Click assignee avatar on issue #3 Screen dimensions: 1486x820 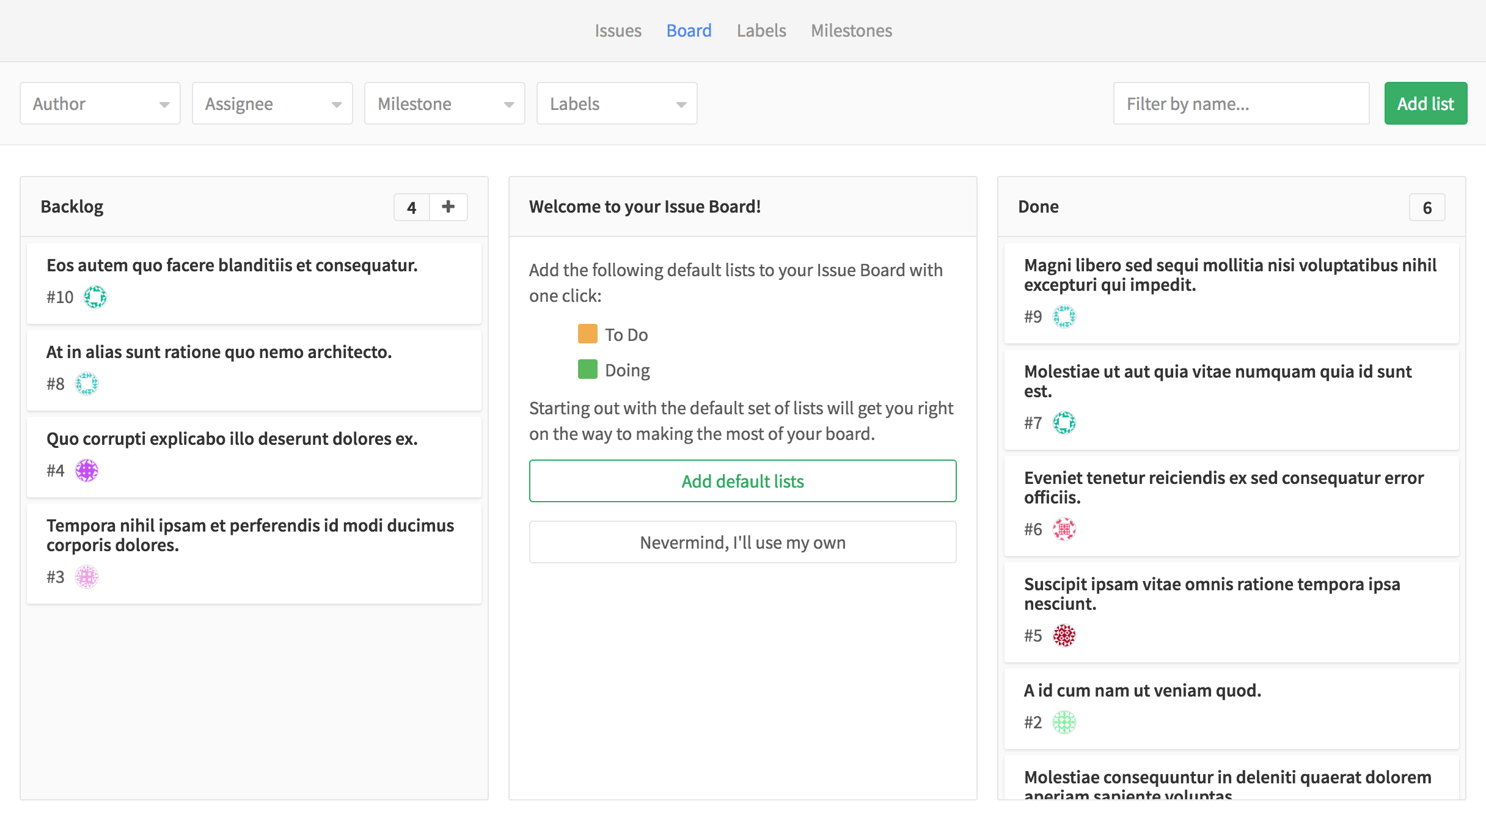[x=86, y=577]
